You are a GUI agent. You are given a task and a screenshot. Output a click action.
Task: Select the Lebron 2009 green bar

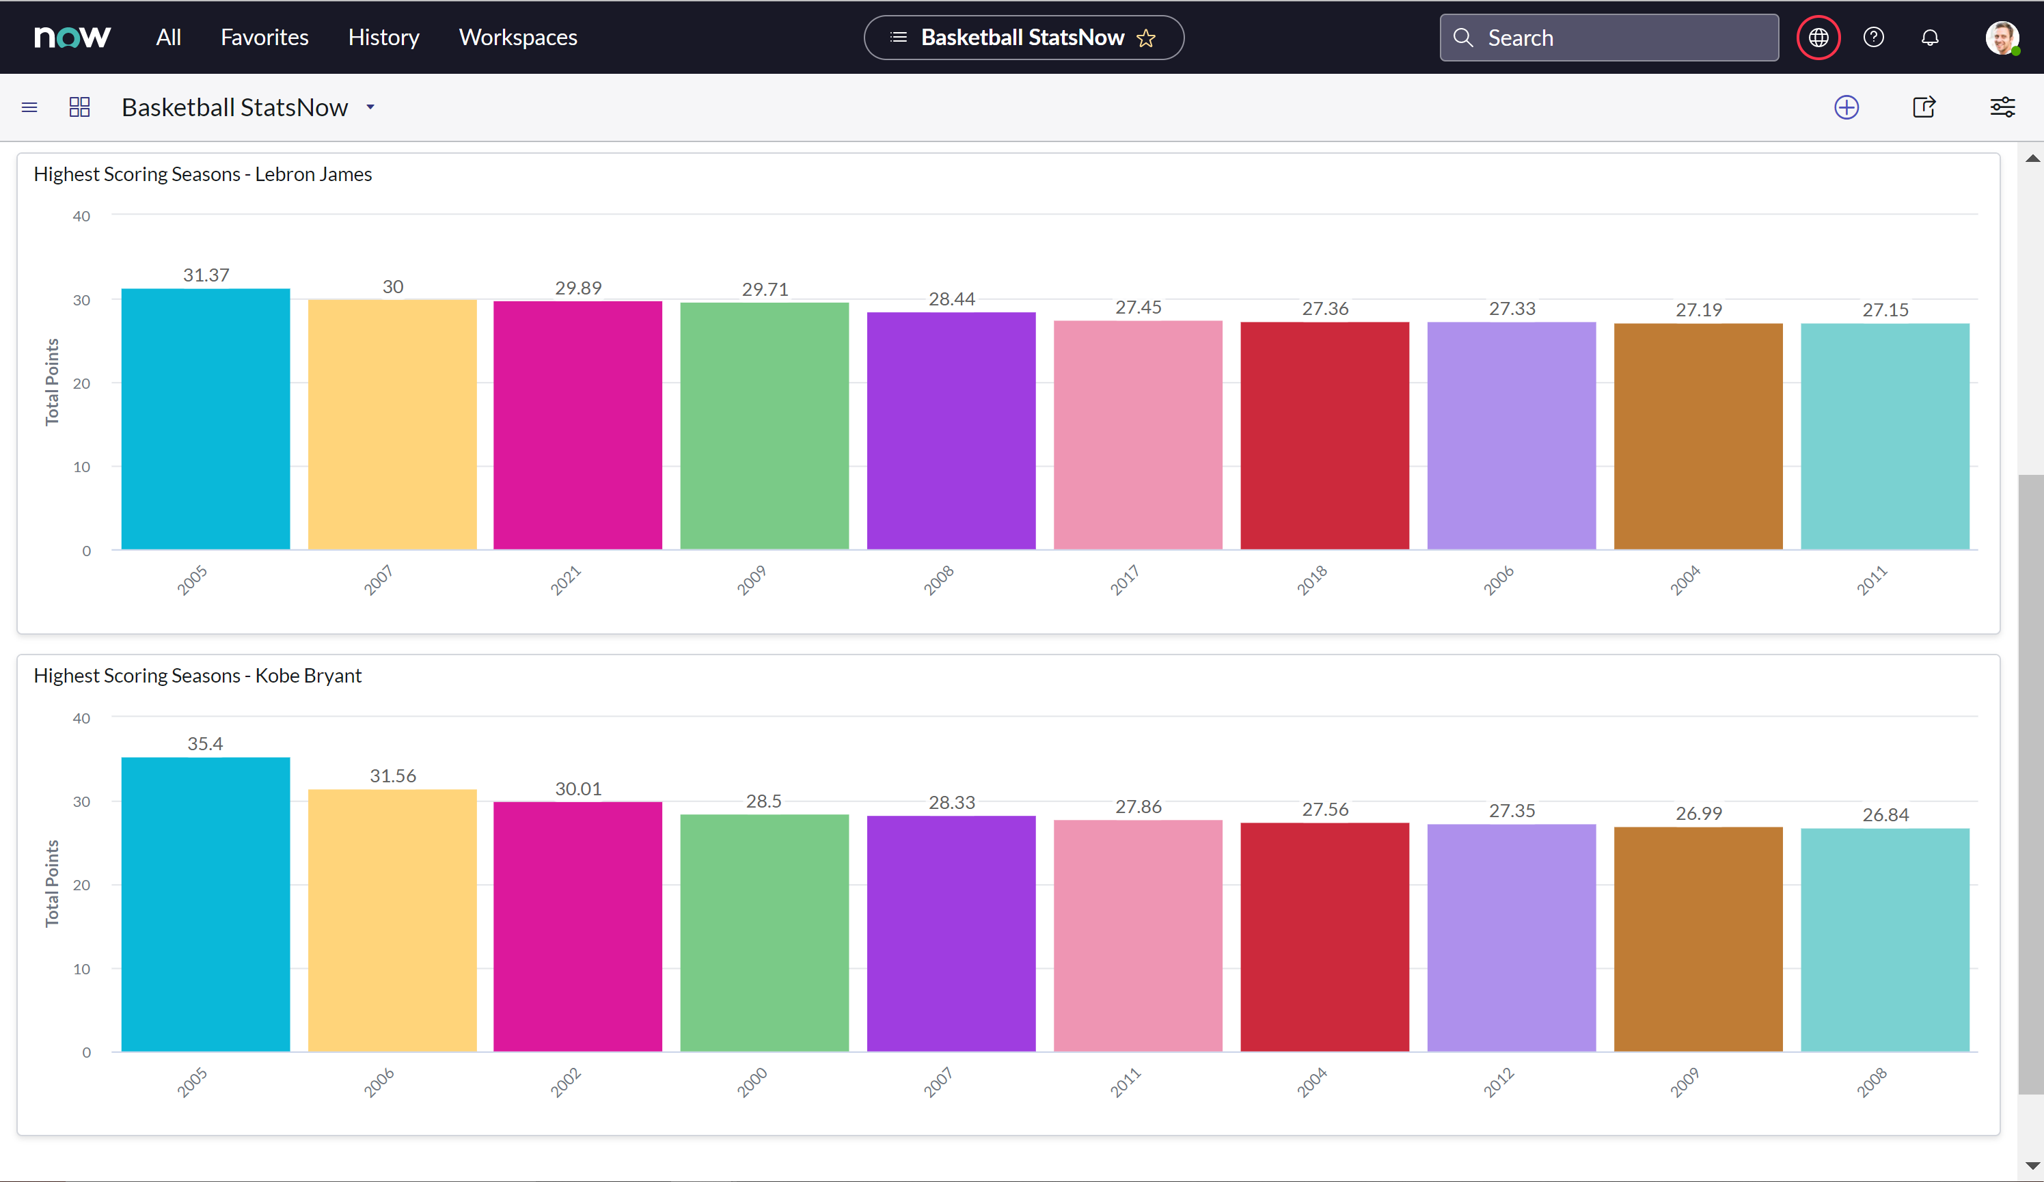(x=765, y=426)
